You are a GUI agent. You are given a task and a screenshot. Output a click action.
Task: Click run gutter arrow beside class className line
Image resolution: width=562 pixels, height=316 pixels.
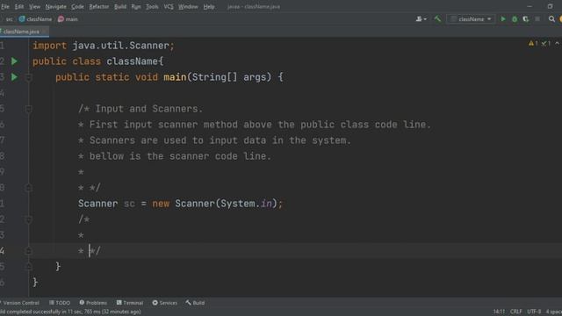(x=14, y=61)
